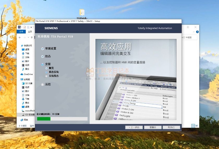This screenshot has width=219, height=149.
Task: Open Explorer help question mark icon
Action: [197, 32]
